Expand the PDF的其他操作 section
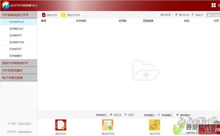 (x=19, y=71)
